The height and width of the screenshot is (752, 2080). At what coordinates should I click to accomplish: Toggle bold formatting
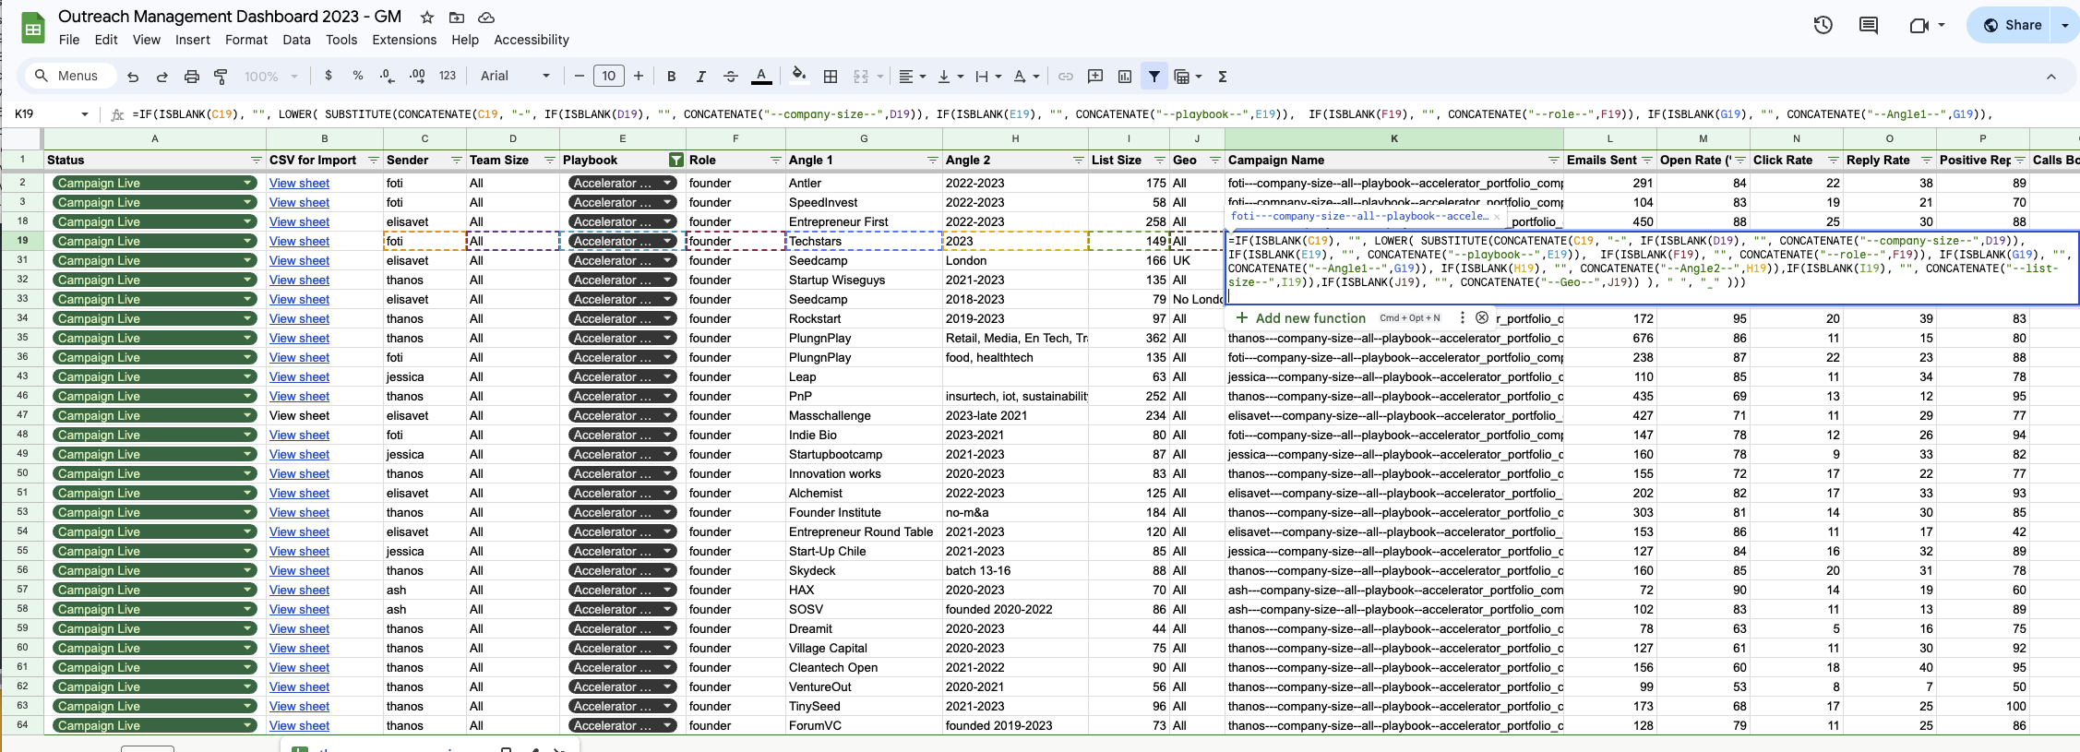(672, 77)
